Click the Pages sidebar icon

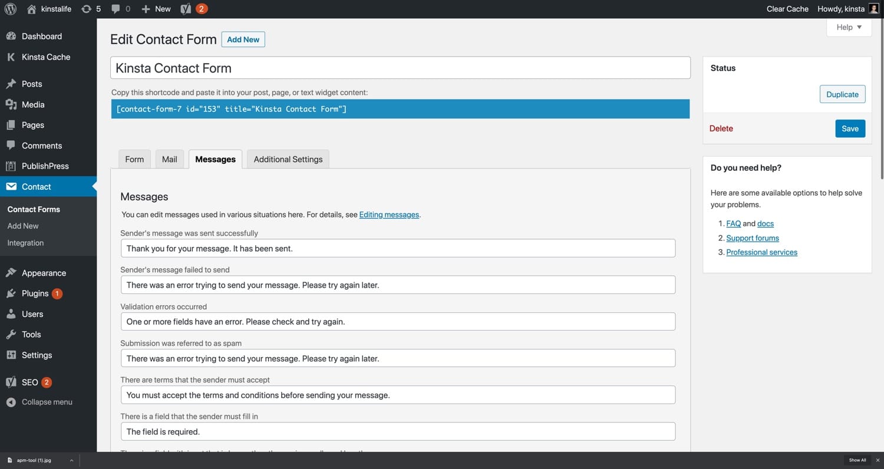click(x=12, y=125)
